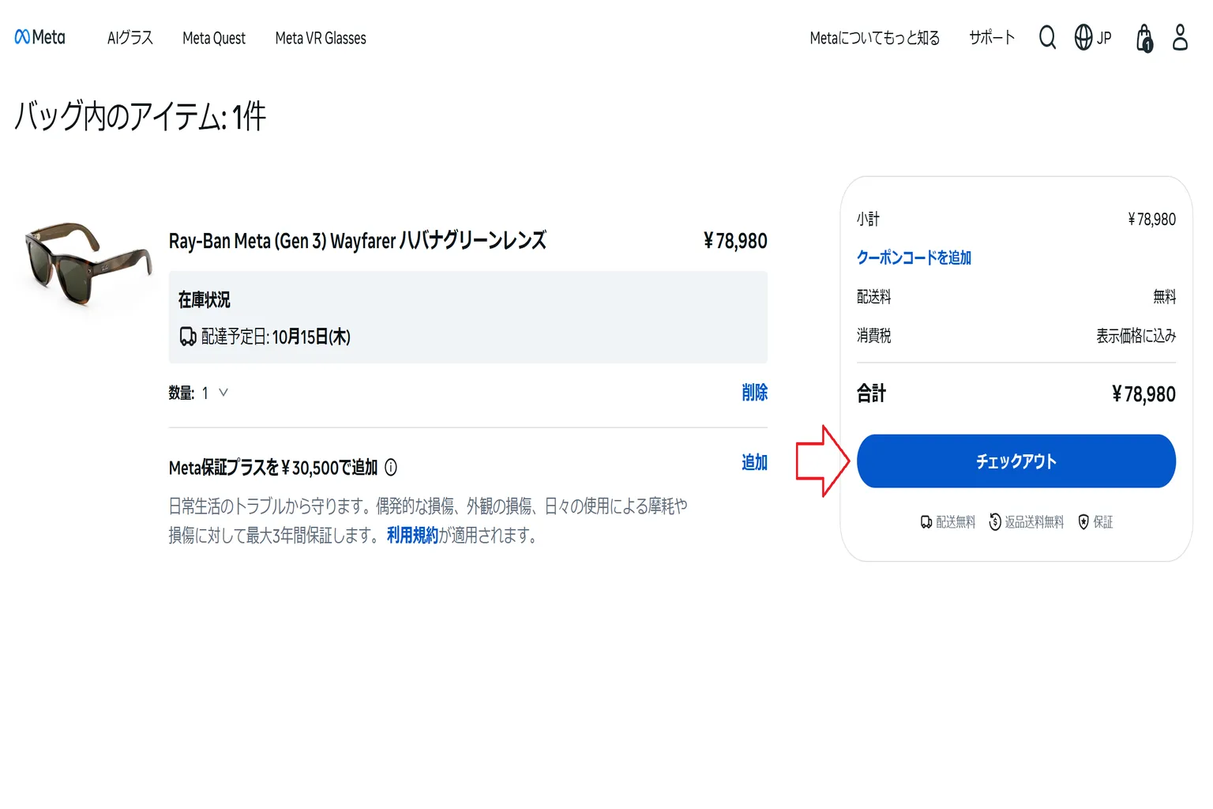The image size is (1213, 809).
Task: Click the delivery truck icon by 配達予定日
Action: coord(188,337)
